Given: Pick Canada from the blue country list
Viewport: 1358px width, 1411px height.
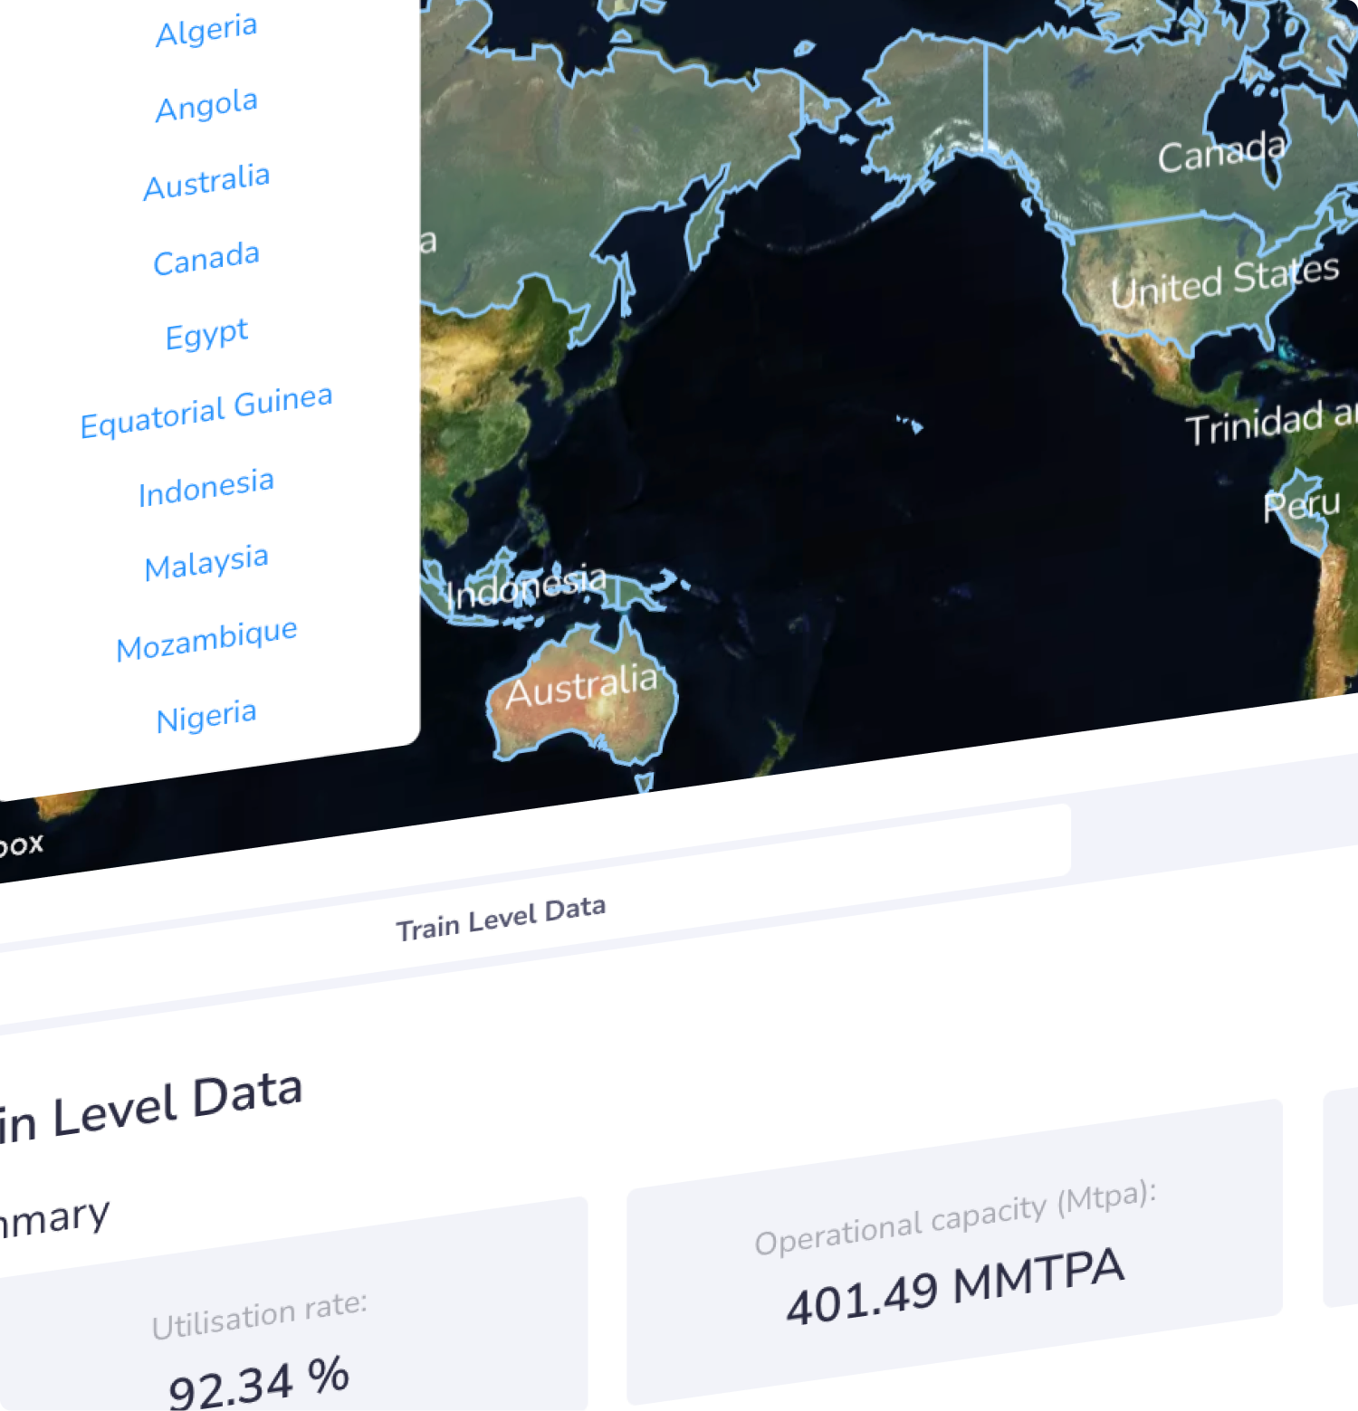Looking at the screenshot, I should tap(206, 259).
